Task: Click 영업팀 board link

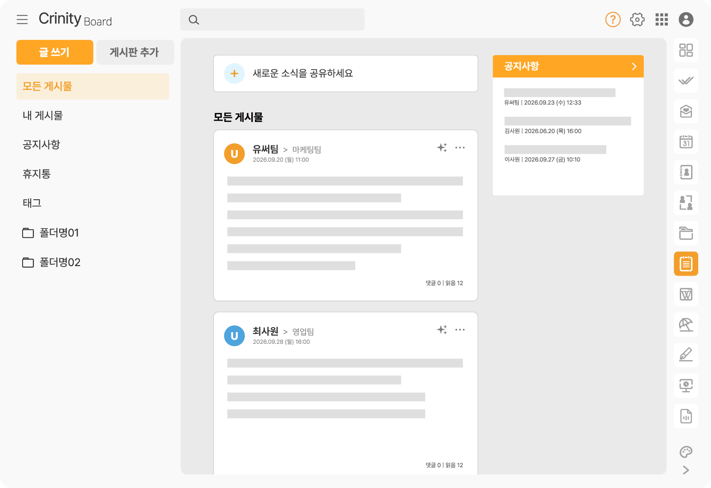Action: (303, 332)
